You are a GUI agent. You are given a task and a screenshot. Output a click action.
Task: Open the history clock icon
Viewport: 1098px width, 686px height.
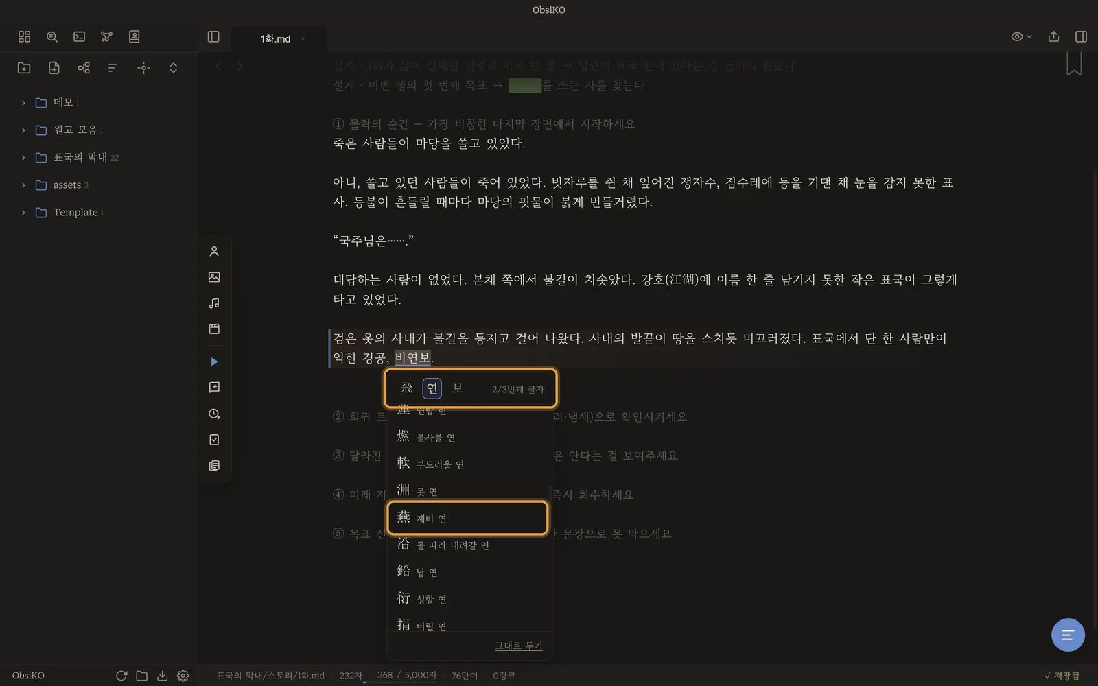[x=214, y=414]
